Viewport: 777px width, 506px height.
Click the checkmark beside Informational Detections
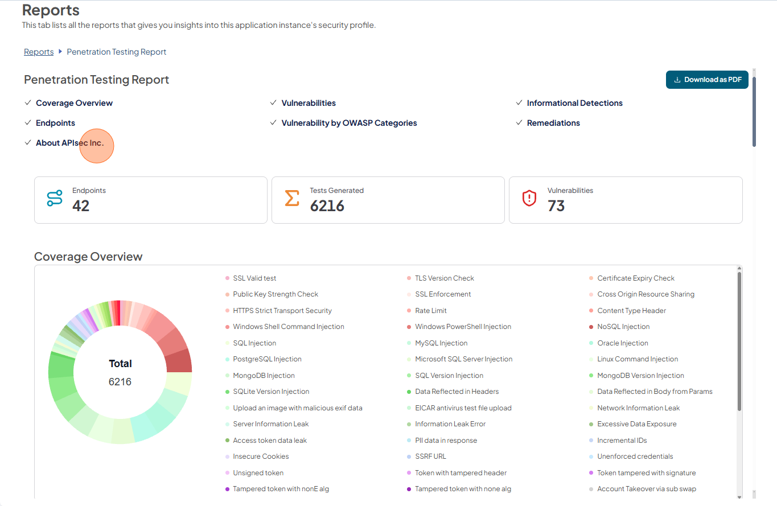click(519, 103)
